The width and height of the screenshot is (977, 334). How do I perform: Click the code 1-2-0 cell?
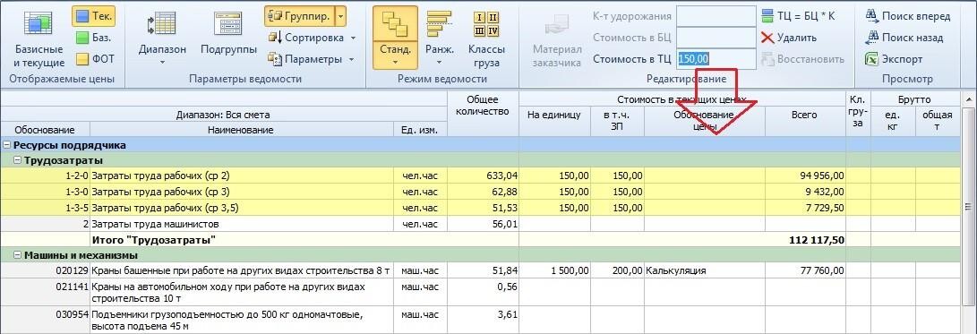click(45, 176)
